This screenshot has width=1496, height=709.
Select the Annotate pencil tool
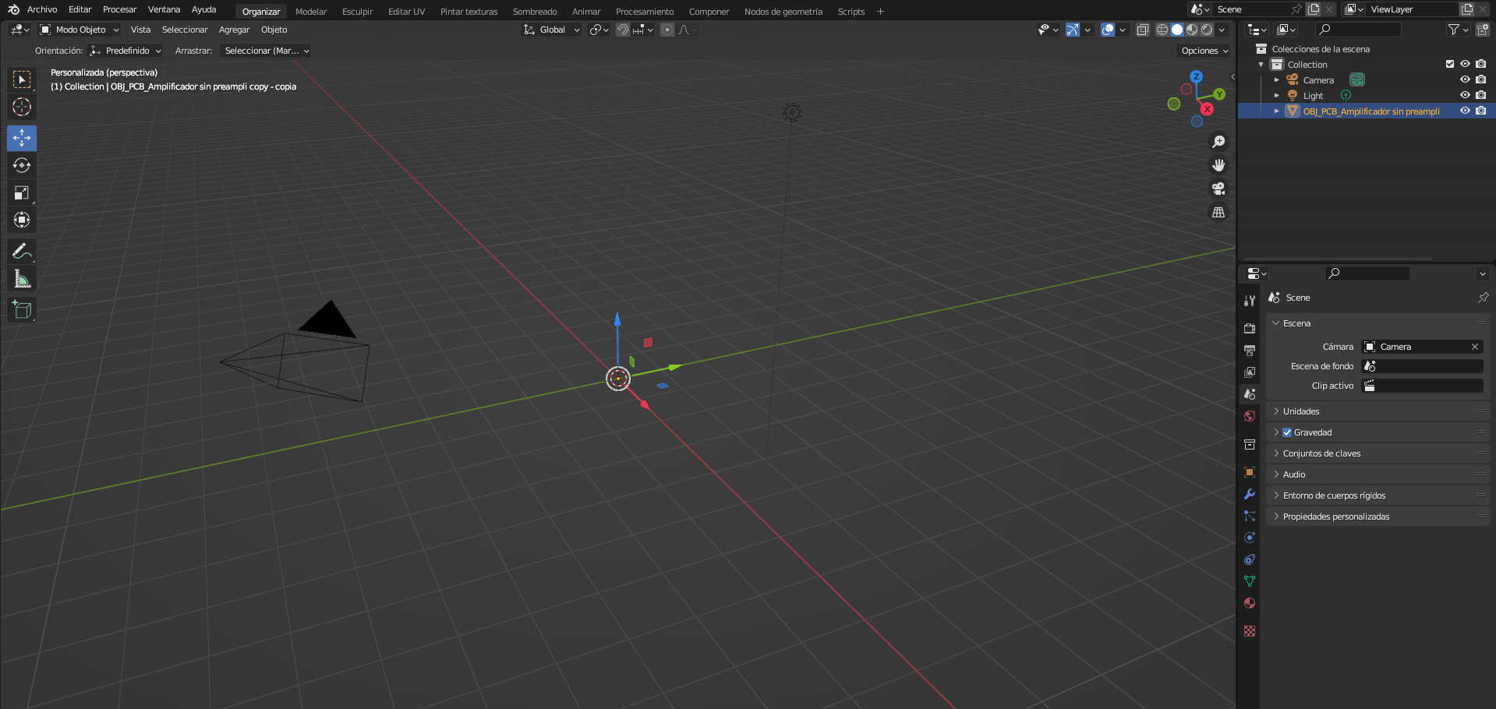tap(22, 251)
